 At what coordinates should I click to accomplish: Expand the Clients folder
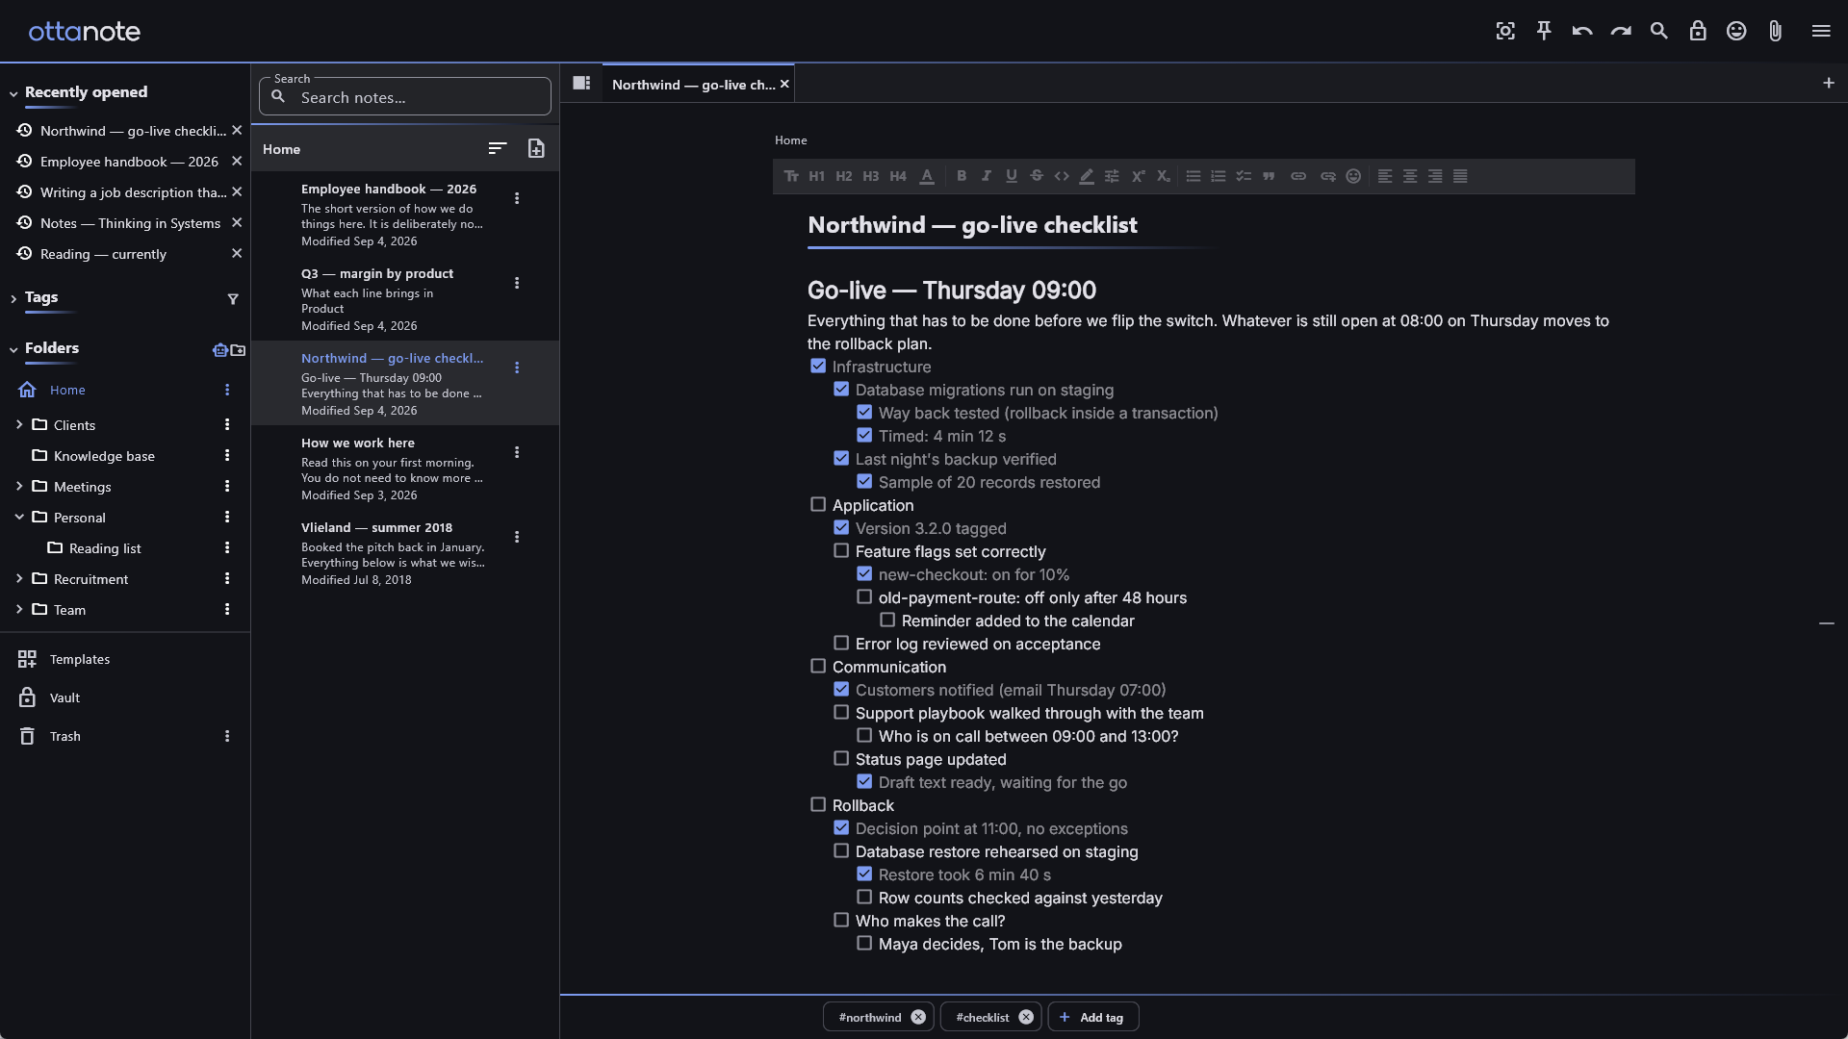[19, 424]
